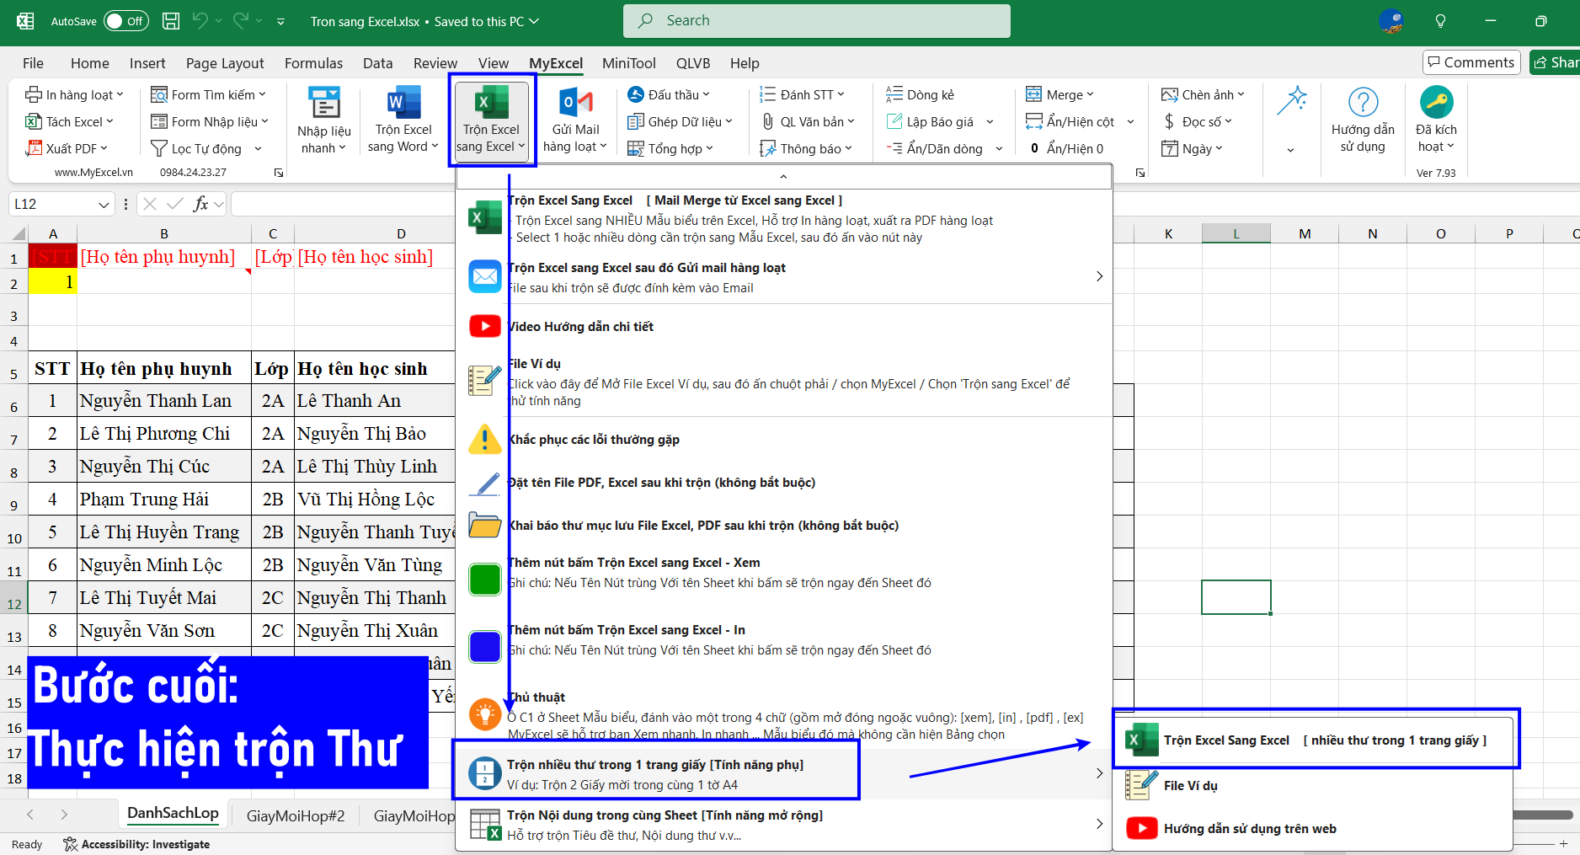Image resolution: width=1580 pixels, height=855 pixels.
Task: Open the Formulas ribbon tab
Action: pos(313,63)
